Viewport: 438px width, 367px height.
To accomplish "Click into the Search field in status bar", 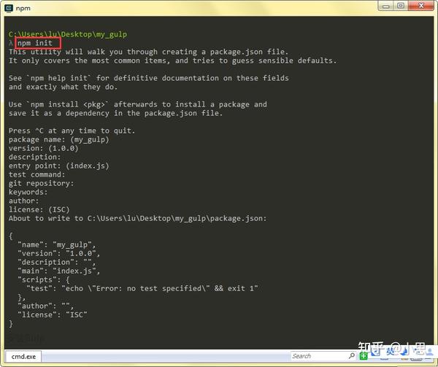I will pos(319,356).
